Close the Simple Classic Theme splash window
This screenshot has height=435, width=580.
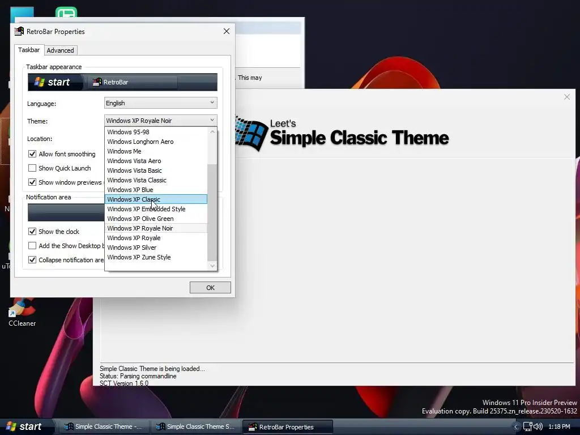pos(566,97)
